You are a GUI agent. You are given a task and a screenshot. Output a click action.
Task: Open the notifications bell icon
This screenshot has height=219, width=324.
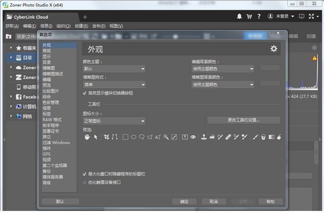point(239,16)
